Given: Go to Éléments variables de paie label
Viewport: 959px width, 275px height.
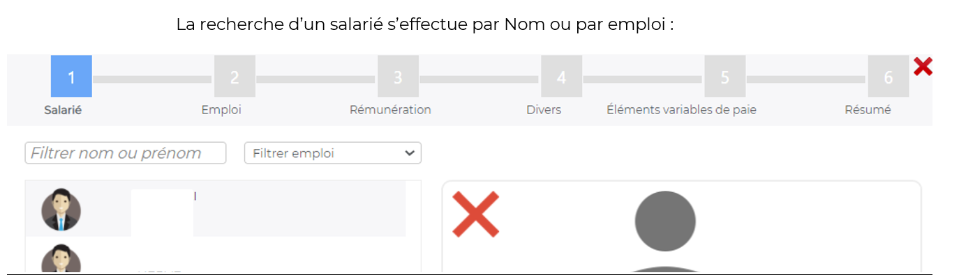Looking at the screenshot, I should click(681, 110).
